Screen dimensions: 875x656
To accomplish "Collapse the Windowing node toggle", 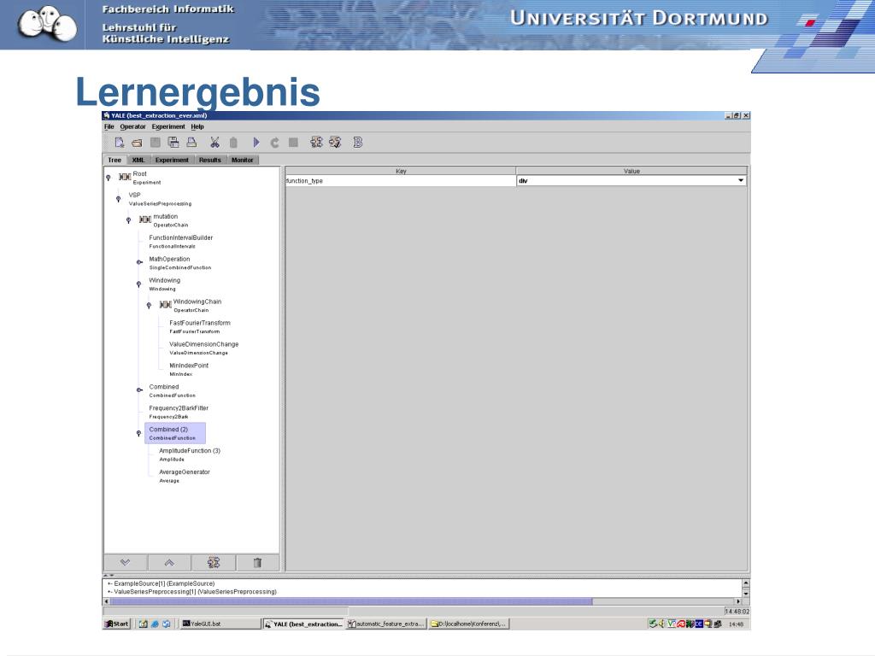I will (139, 284).
